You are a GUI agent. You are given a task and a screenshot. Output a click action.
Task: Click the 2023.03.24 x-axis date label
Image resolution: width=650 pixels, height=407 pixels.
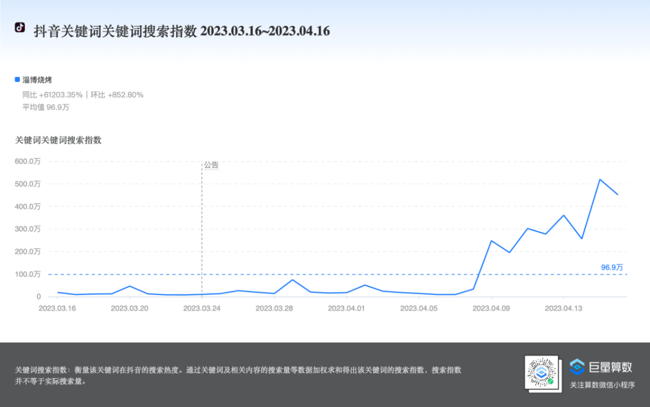click(202, 308)
